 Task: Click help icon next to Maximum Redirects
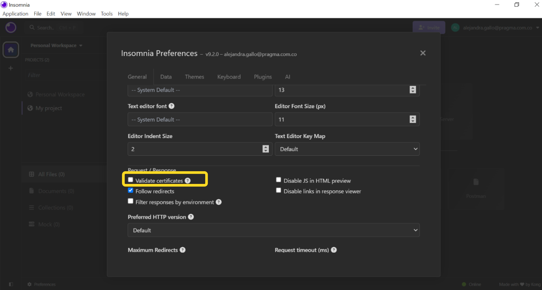(183, 250)
